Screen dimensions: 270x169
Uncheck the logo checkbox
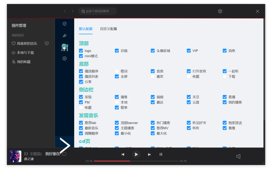pos(81,51)
